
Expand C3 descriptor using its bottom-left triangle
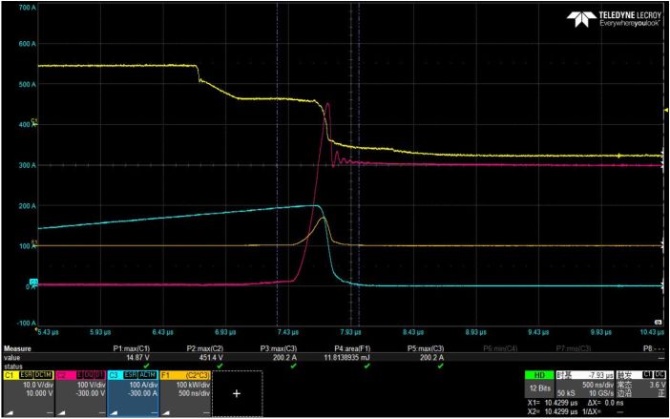[x=115, y=412]
